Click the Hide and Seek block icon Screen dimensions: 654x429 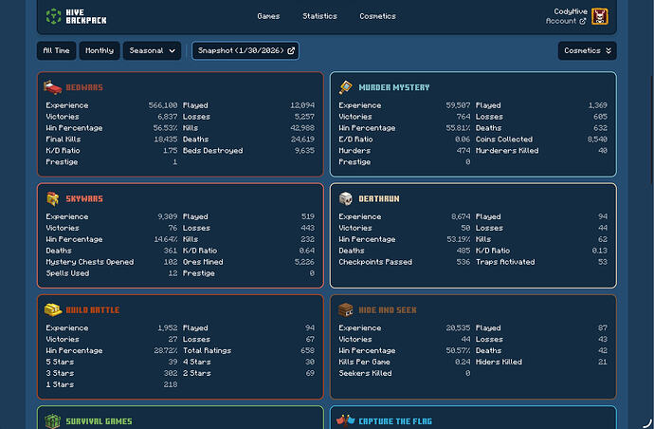tap(345, 310)
